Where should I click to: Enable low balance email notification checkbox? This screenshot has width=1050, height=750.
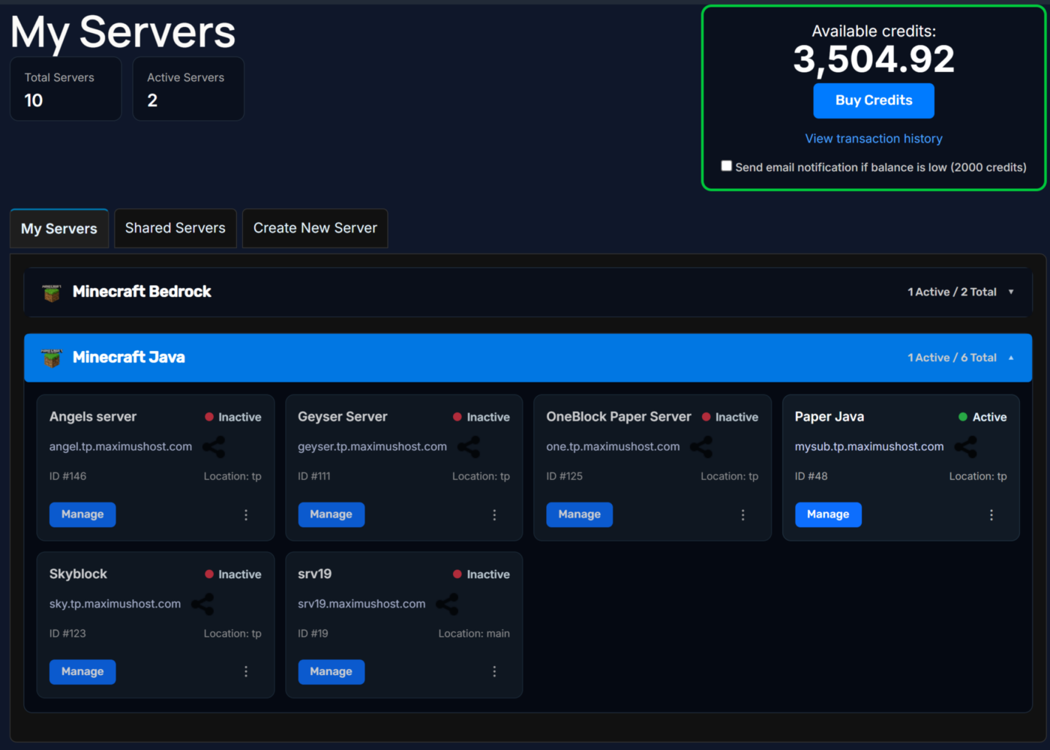[726, 166]
